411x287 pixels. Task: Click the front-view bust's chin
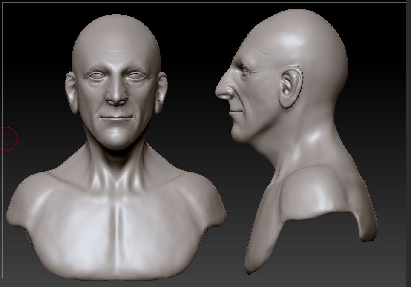[x=116, y=138]
